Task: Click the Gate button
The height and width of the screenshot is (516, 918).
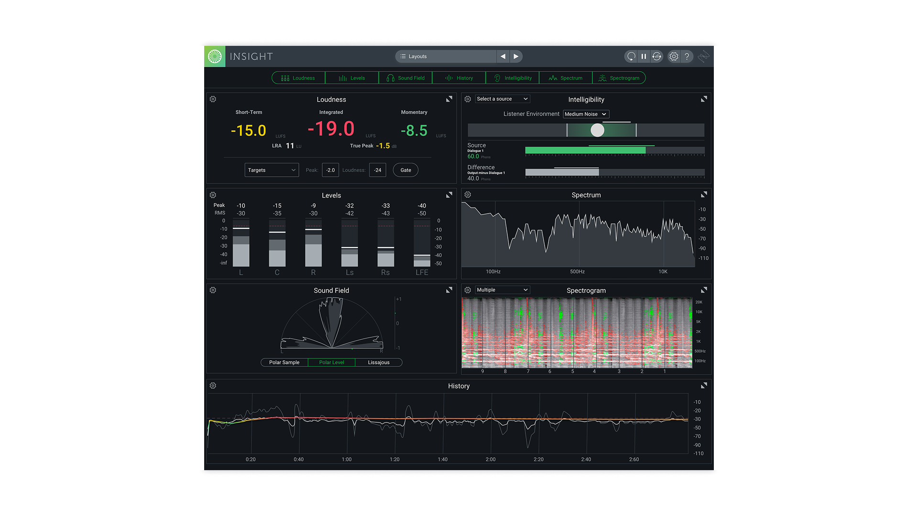Action: tap(405, 170)
